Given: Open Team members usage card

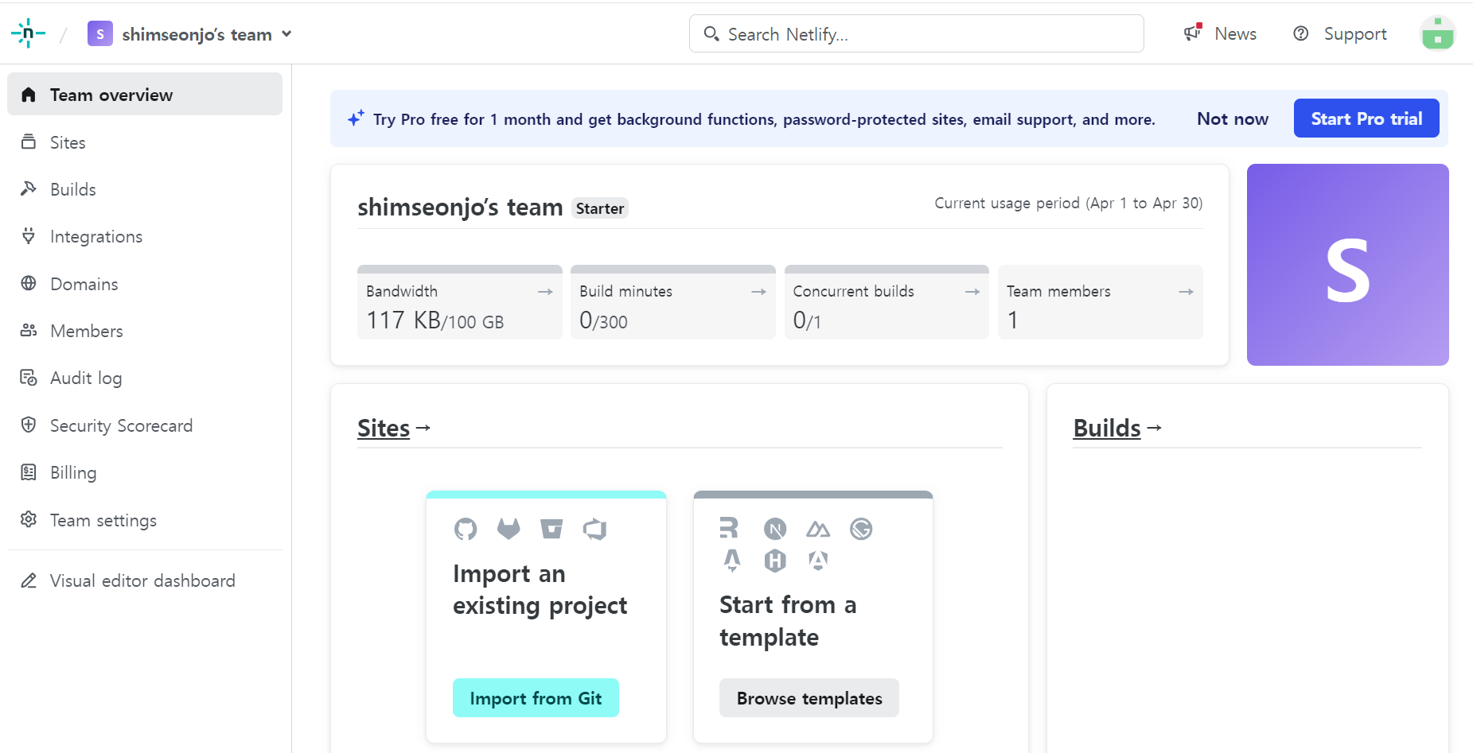Looking at the screenshot, I should point(1100,302).
